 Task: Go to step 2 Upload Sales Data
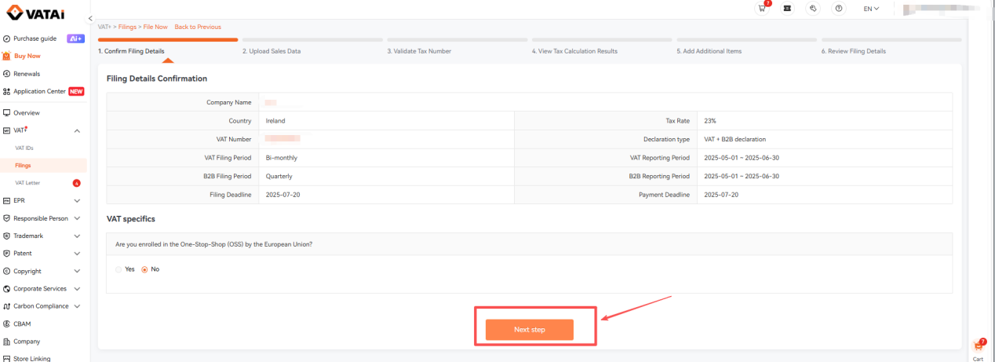click(x=272, y=51)
